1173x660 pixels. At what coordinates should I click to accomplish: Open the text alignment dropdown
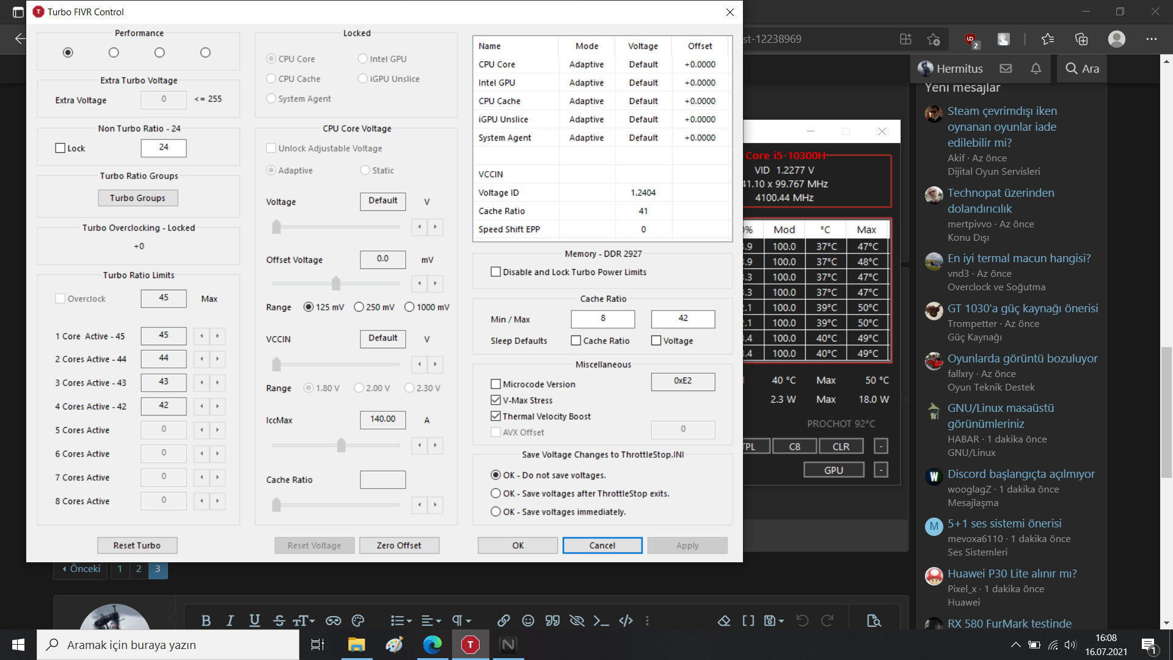[431, 621]
